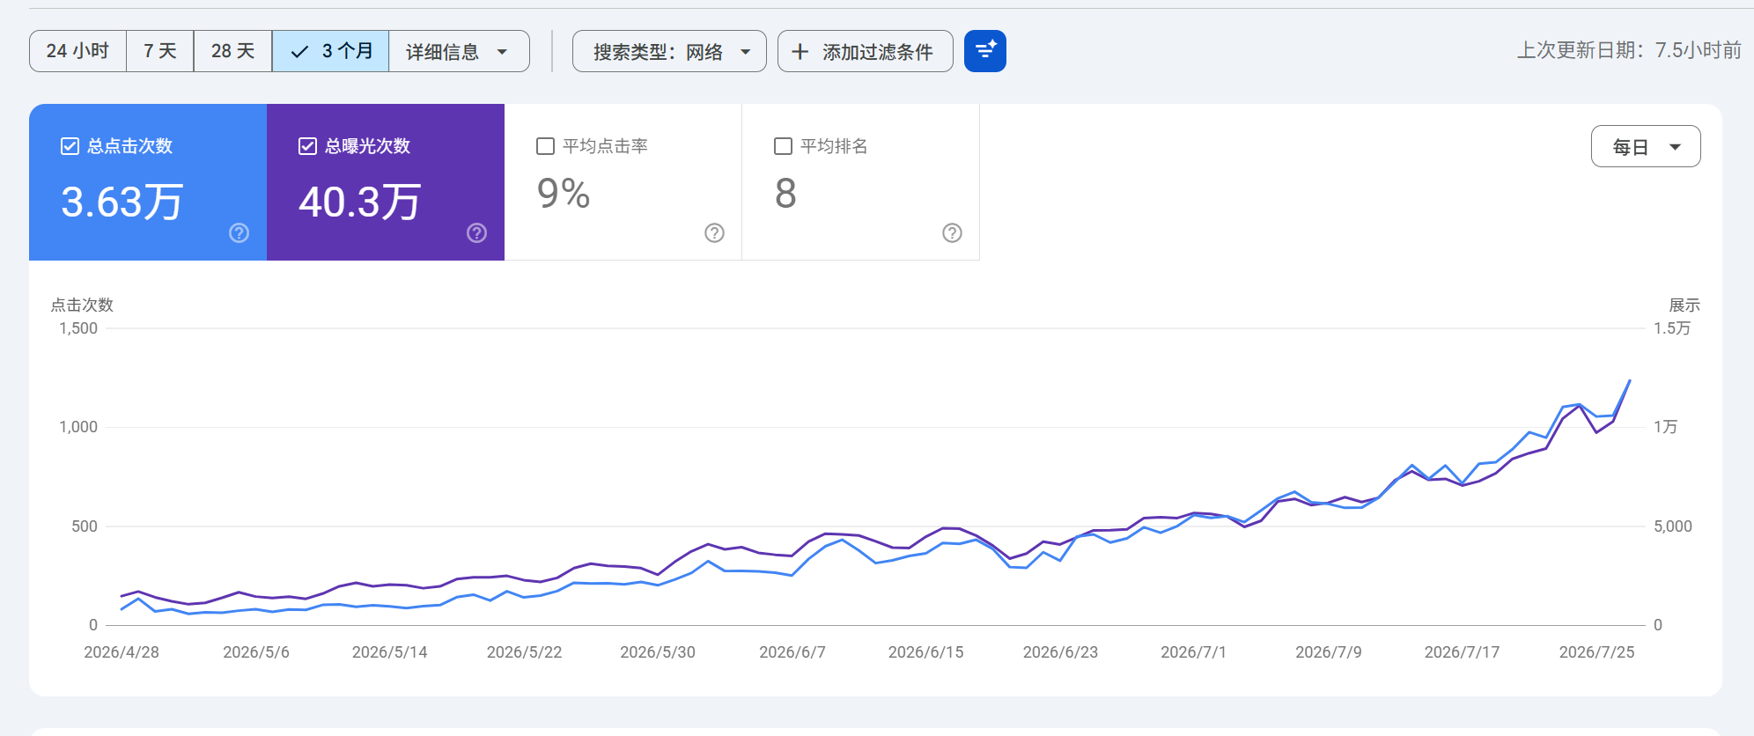
Task: Click 上次更新日期：7.5小时前 text
Action: [1629, 50]
